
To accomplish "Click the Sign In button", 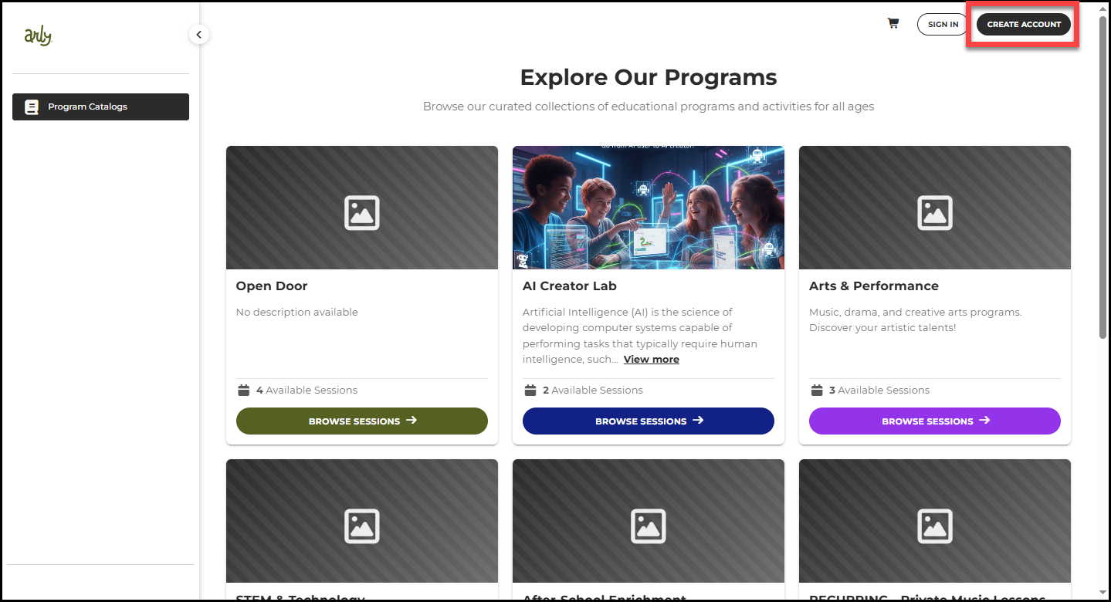I will pyautogui.click(x=943, y=24).
